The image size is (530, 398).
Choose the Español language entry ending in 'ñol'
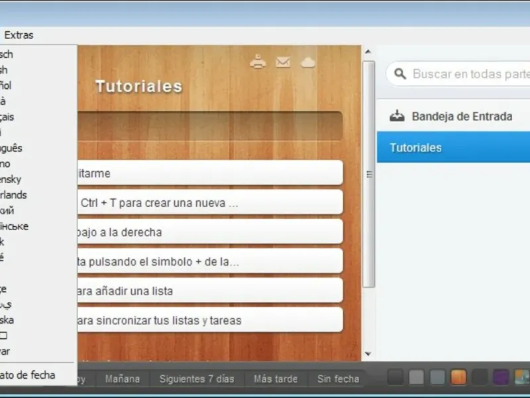(6, 86)
